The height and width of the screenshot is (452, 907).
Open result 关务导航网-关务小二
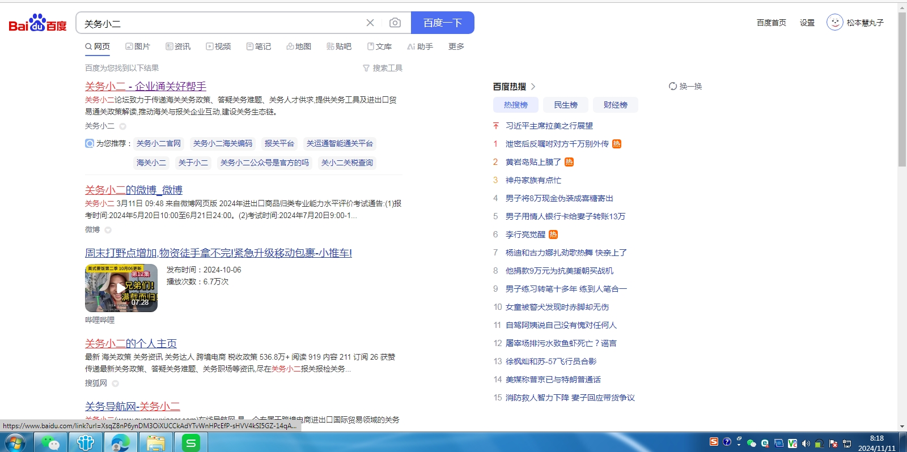[x=133, y=406]
